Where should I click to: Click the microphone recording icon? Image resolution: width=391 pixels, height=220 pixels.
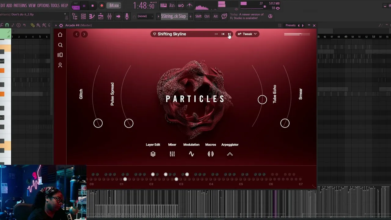[127, 16]
